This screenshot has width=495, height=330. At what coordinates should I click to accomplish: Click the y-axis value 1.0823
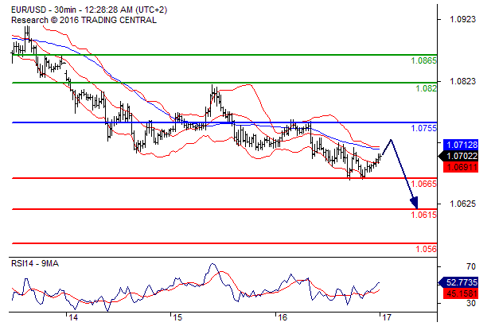(462, 81)
